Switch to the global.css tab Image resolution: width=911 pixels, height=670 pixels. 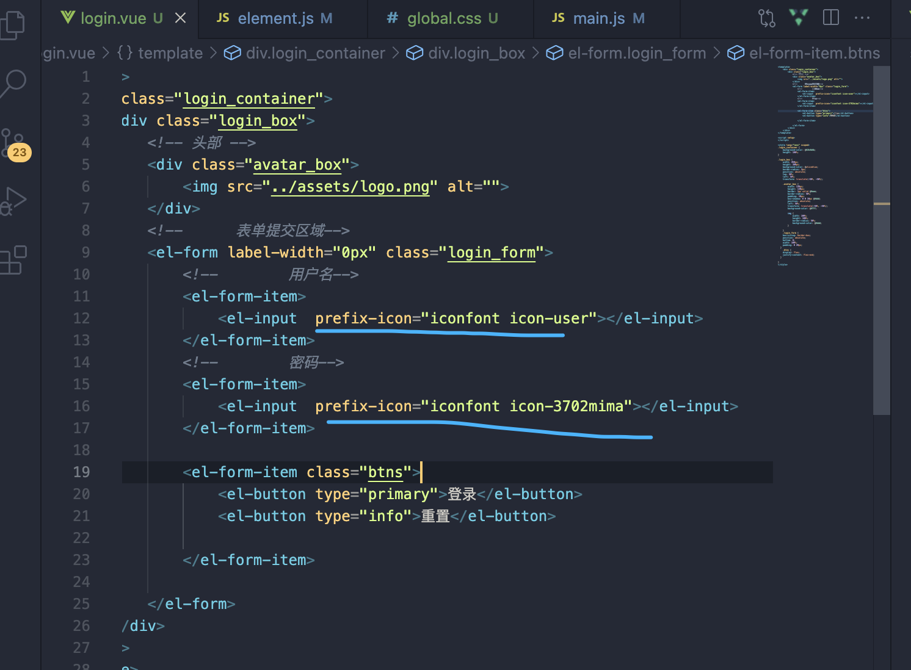coord(451,18)
